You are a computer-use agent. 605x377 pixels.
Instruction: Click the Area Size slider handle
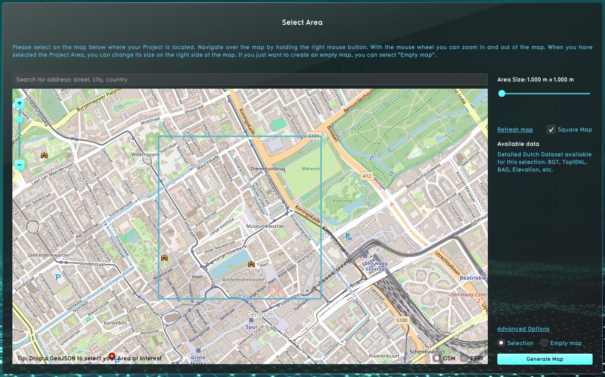(502, 93)
